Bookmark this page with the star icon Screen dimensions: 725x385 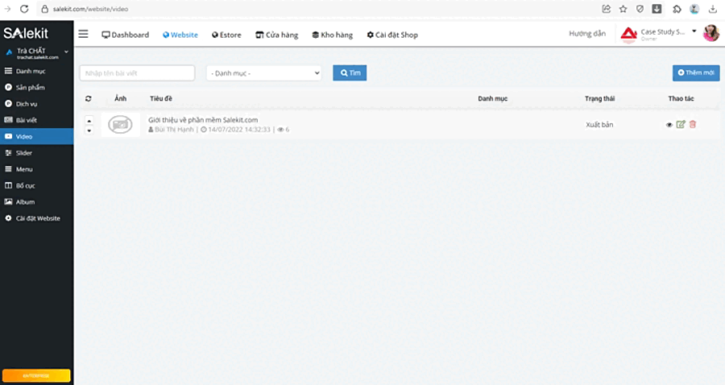(x=623, y=9)
